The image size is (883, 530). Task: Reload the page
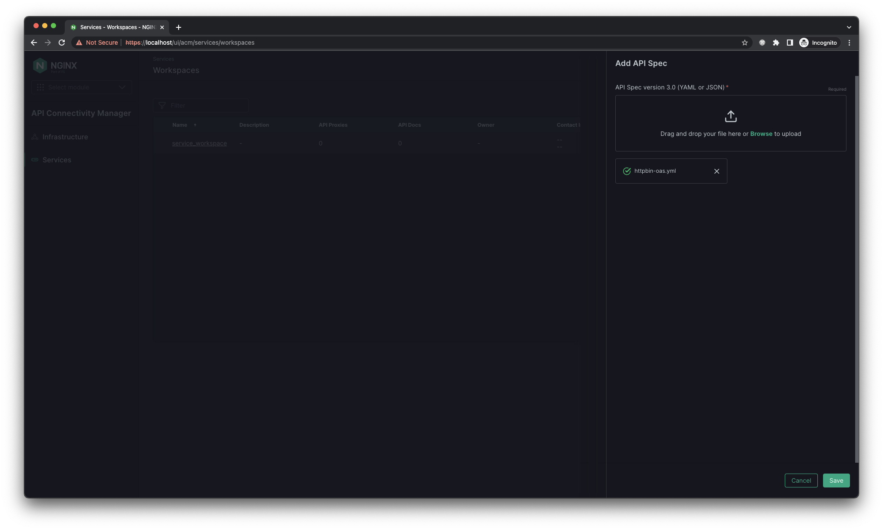(x=62, y=43)
